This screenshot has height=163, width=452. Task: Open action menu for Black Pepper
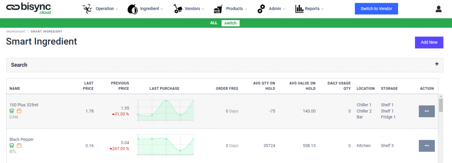pos(427,146)
